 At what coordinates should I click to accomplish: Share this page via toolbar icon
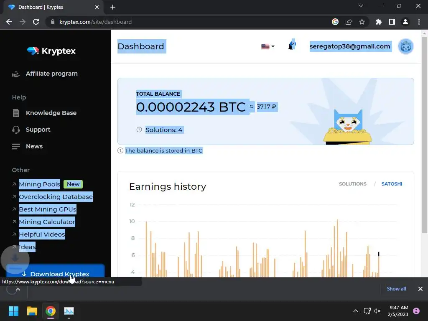[x=349, y=22]
